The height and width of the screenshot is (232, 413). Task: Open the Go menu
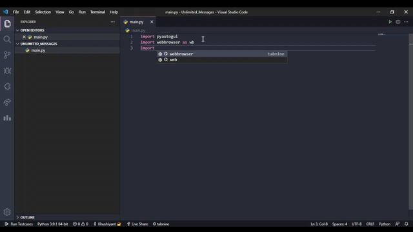point(71,12)
